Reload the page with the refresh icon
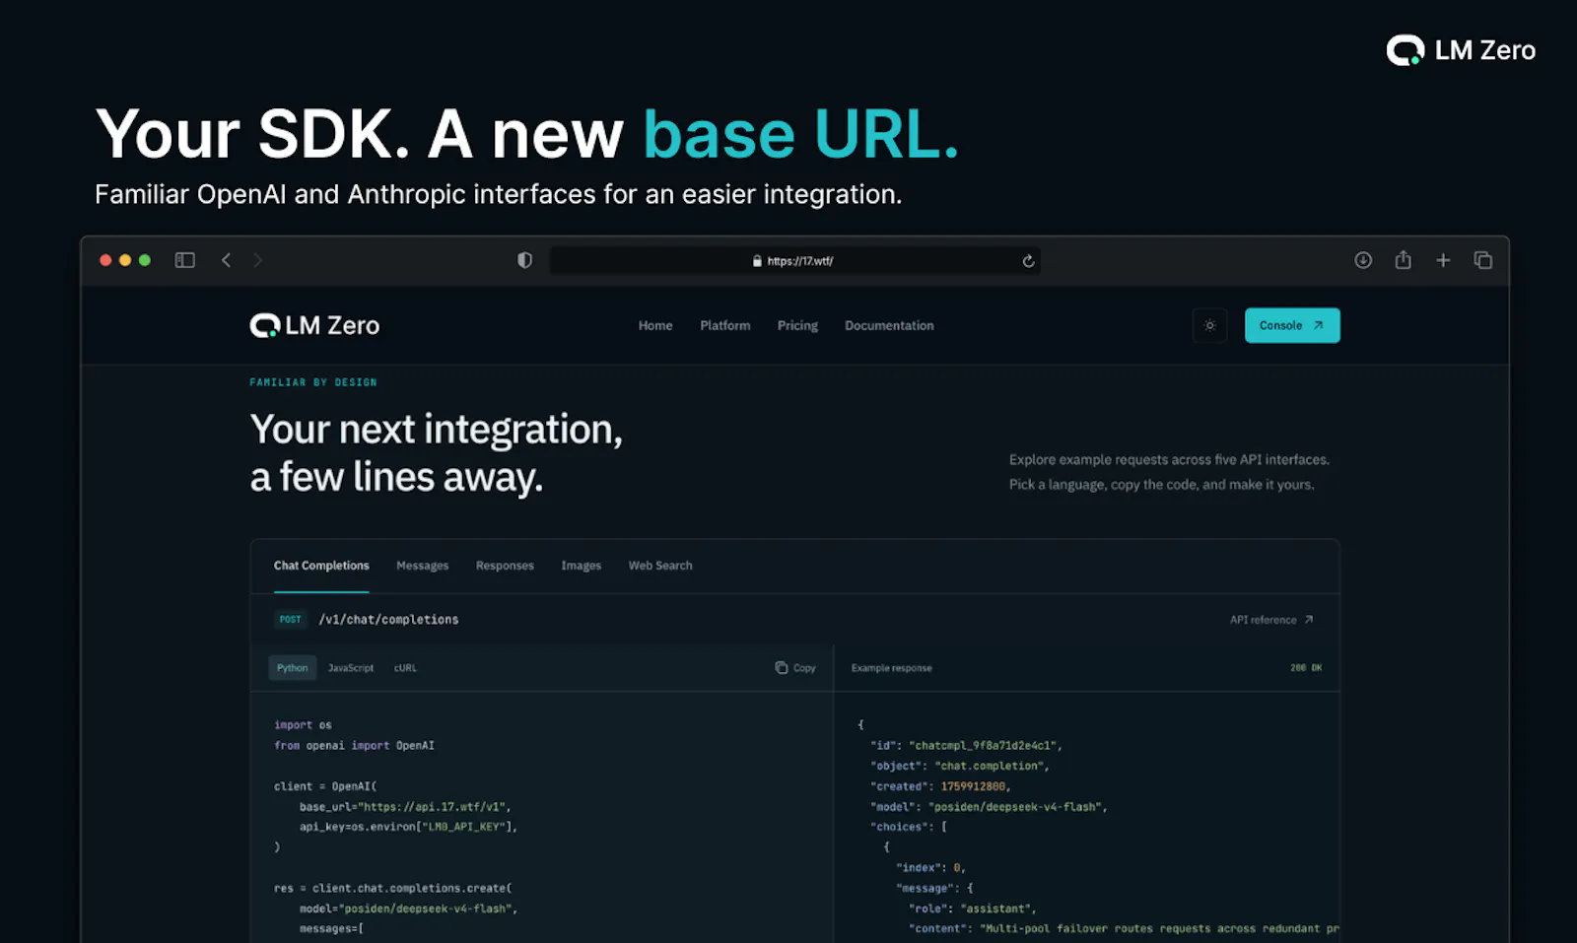The height and width of the screenshot is (943, 1577). (1028, 261)
